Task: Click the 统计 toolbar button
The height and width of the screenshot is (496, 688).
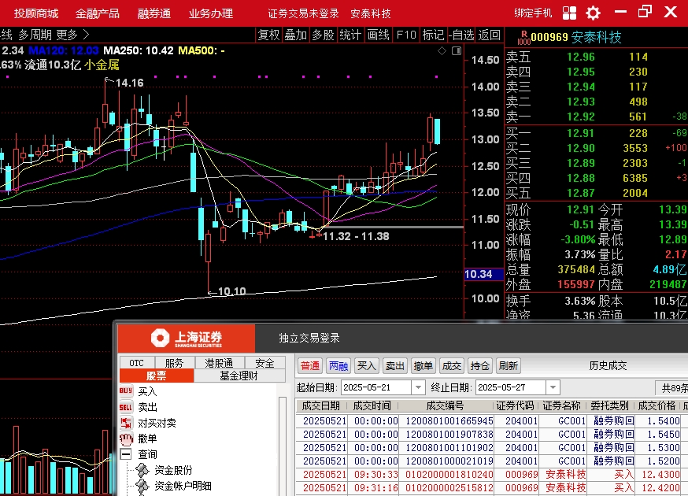Action: tap(350, 35)
